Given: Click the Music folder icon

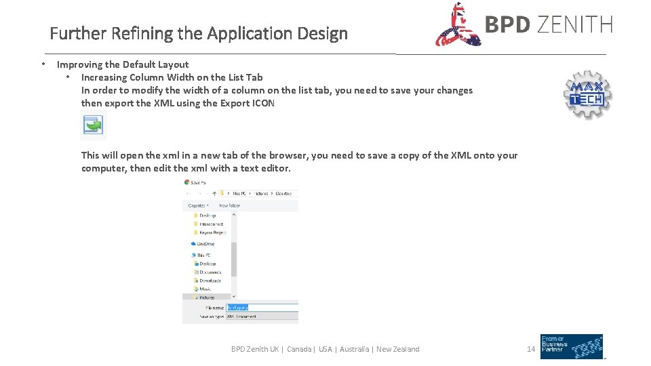Looking at the screenshot, I should (x=197, y=289).
